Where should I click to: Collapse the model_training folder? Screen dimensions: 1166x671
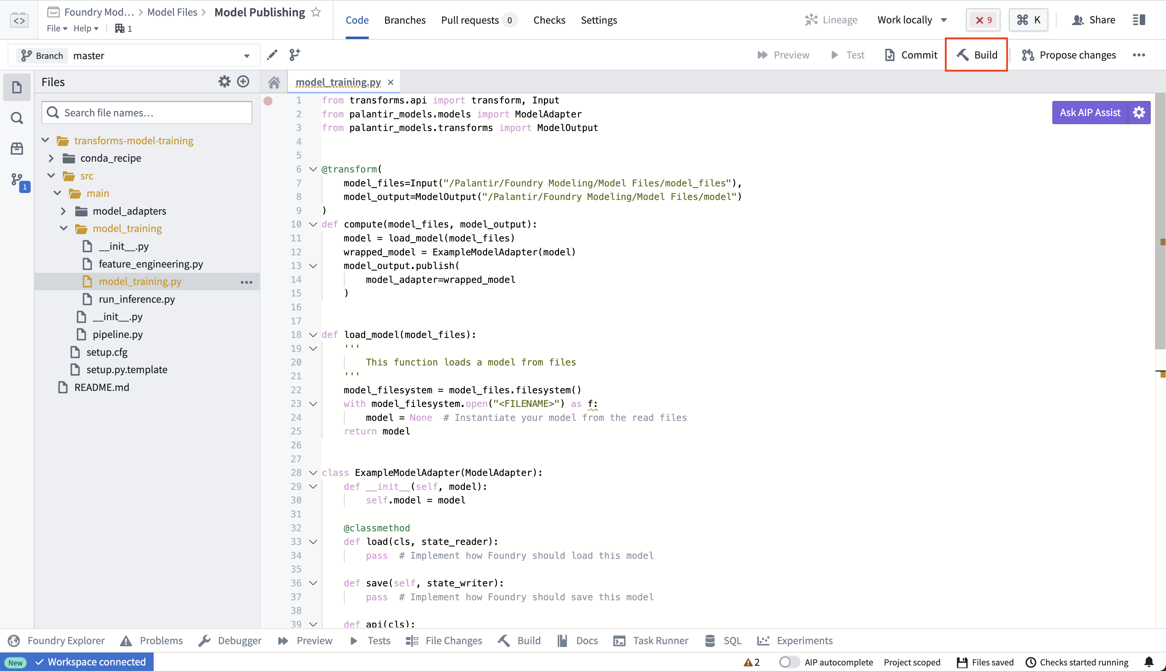pos(64,228)
